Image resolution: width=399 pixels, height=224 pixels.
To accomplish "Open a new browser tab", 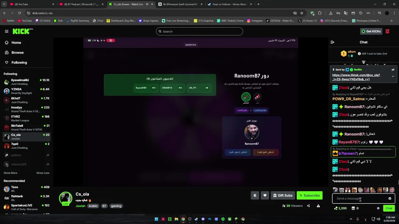I will tap(258, 4).
